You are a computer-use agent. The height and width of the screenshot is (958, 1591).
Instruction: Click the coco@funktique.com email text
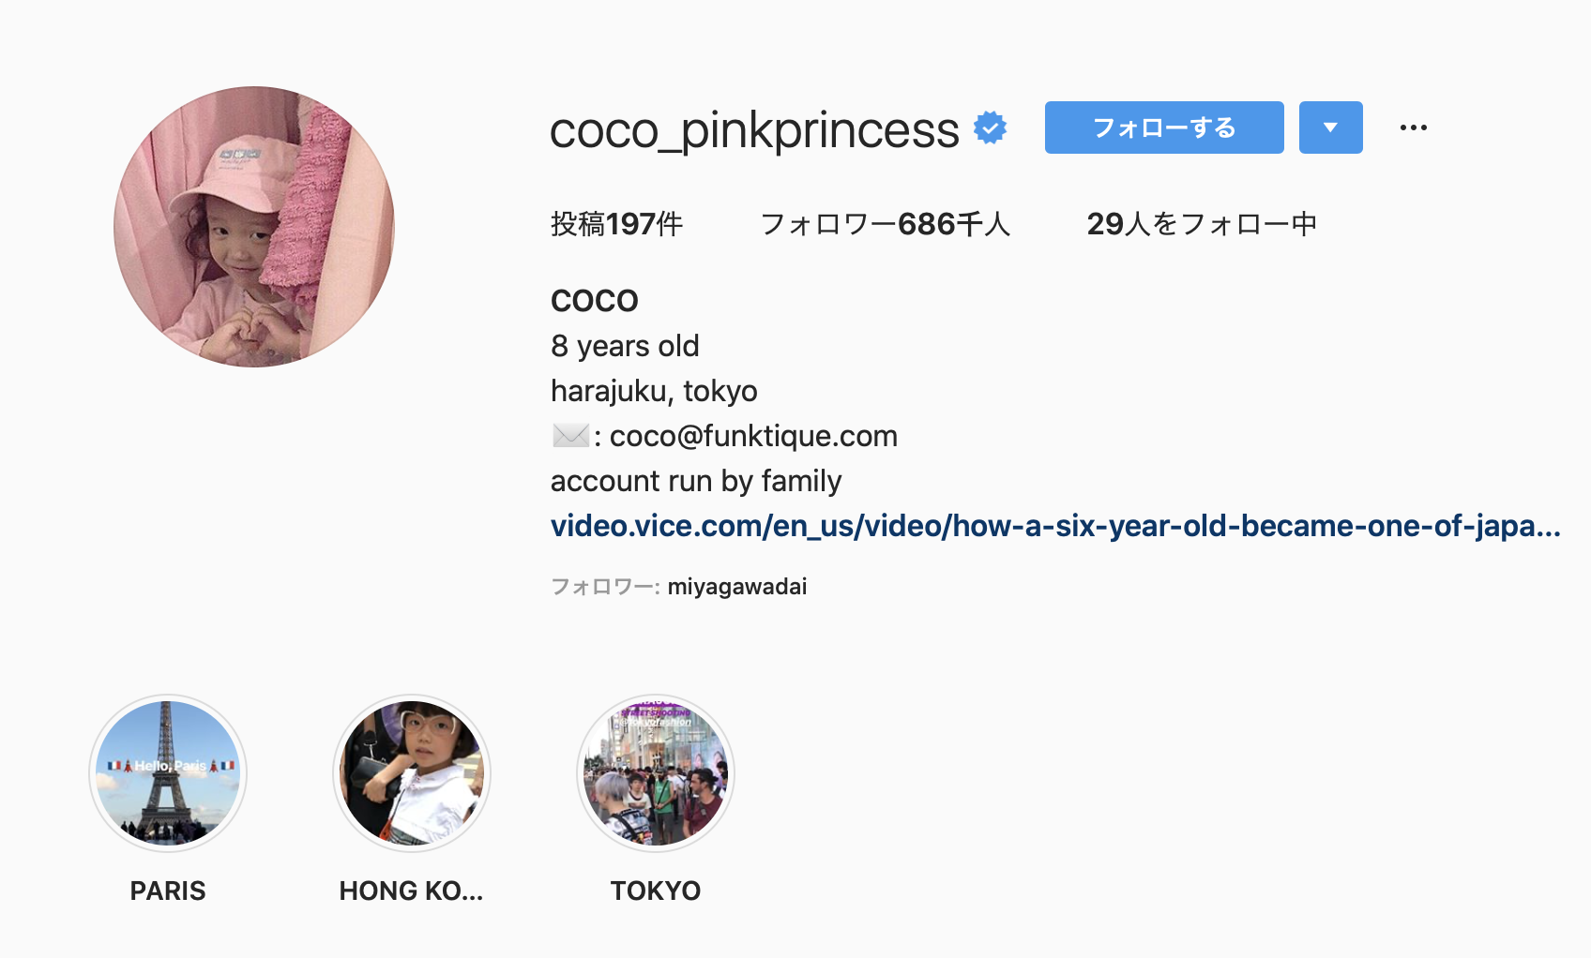click(753, 436)
